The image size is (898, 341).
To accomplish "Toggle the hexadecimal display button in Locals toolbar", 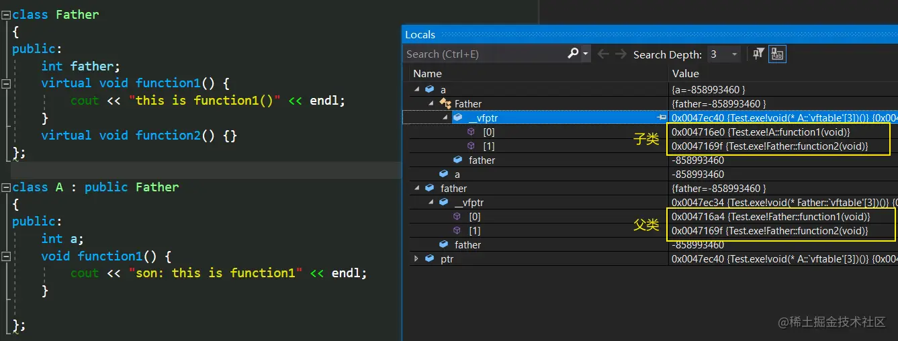I will [x=777, y=54].
